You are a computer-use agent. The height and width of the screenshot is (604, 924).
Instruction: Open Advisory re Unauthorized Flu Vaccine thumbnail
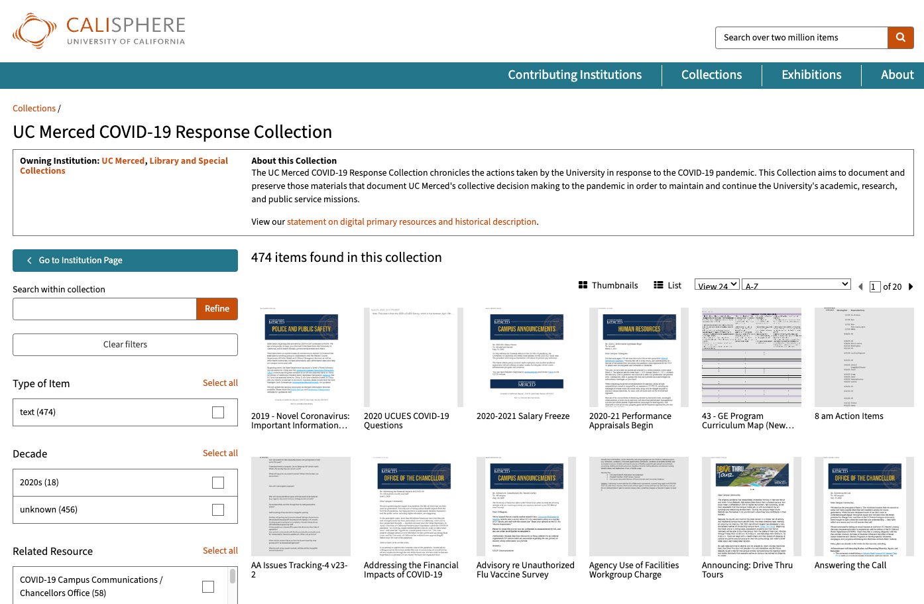[x=526, y=507]
